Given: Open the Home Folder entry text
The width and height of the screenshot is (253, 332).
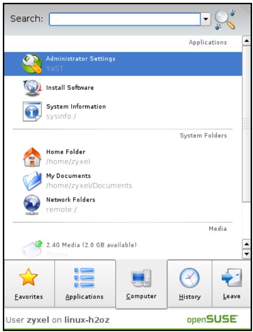Looking at the screenshot, I should tap(66, 151).
